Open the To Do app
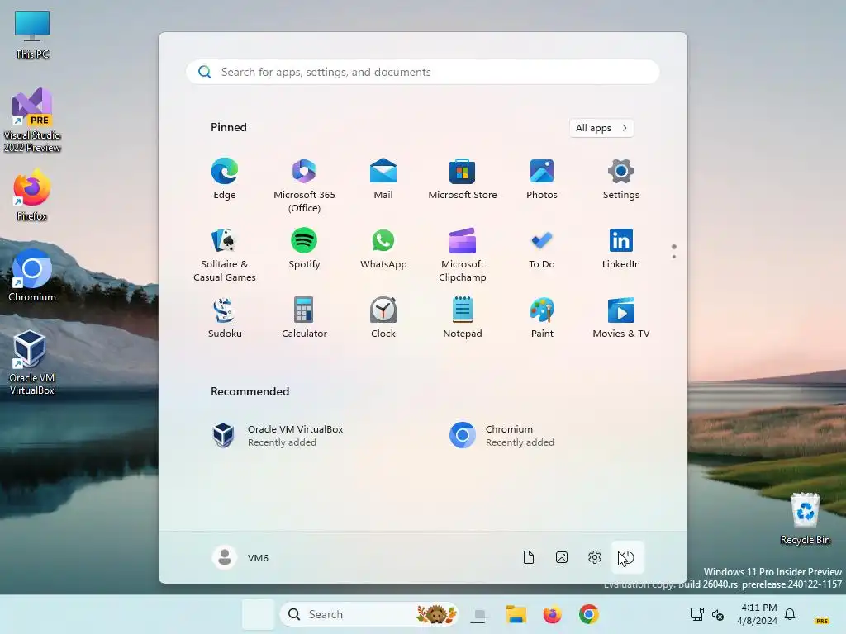The height and width of the screenshot is (634, 846). click(542, 248)
